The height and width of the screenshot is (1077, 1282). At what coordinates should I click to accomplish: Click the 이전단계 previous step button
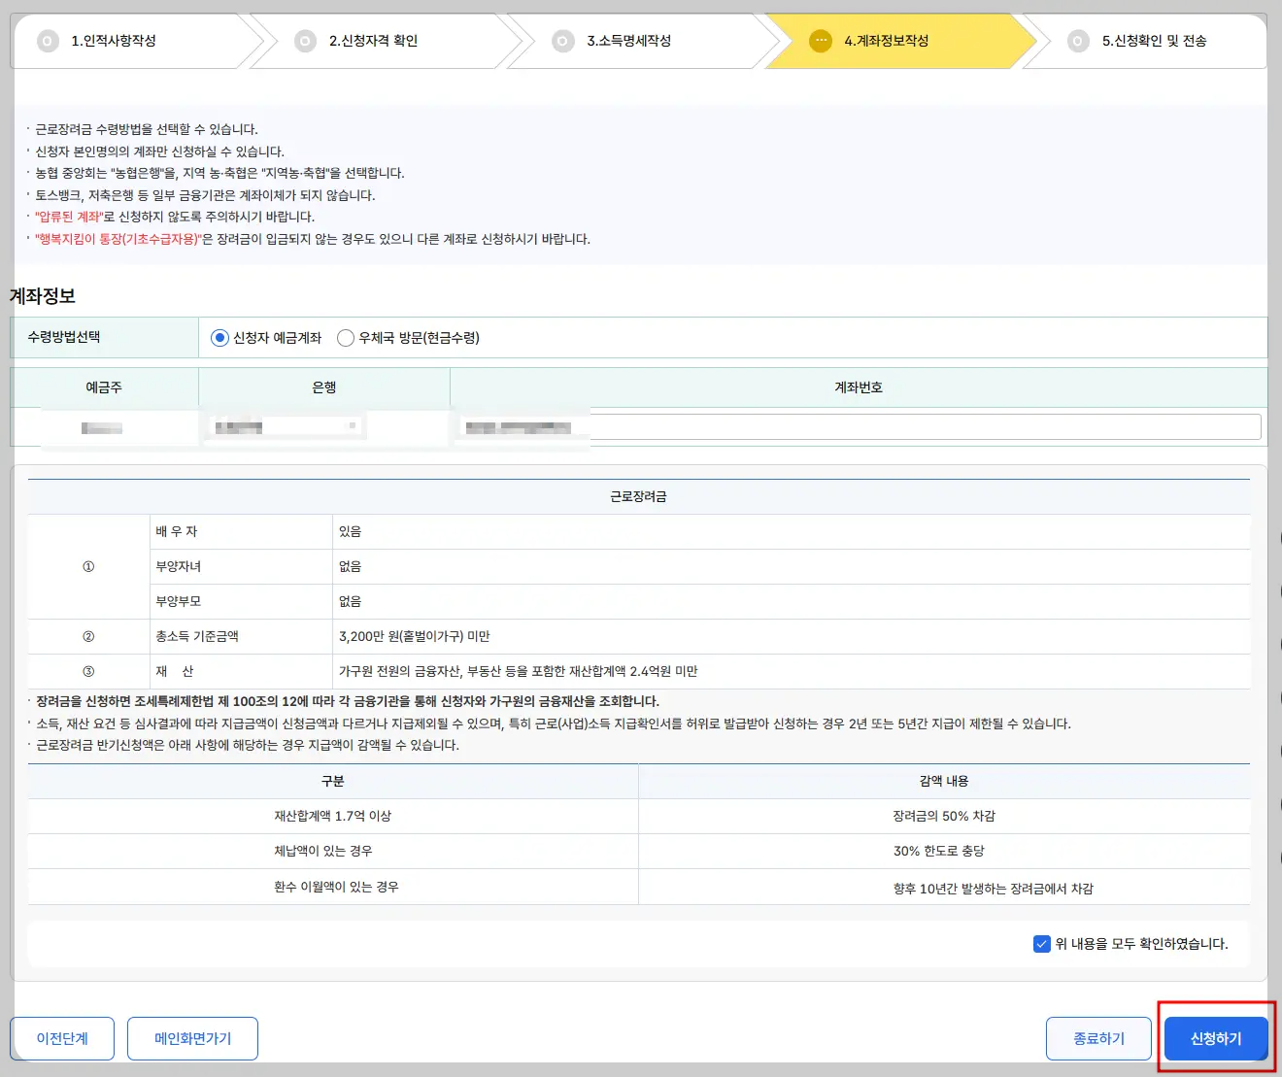pyautogui.click(x=62, y=1037)
